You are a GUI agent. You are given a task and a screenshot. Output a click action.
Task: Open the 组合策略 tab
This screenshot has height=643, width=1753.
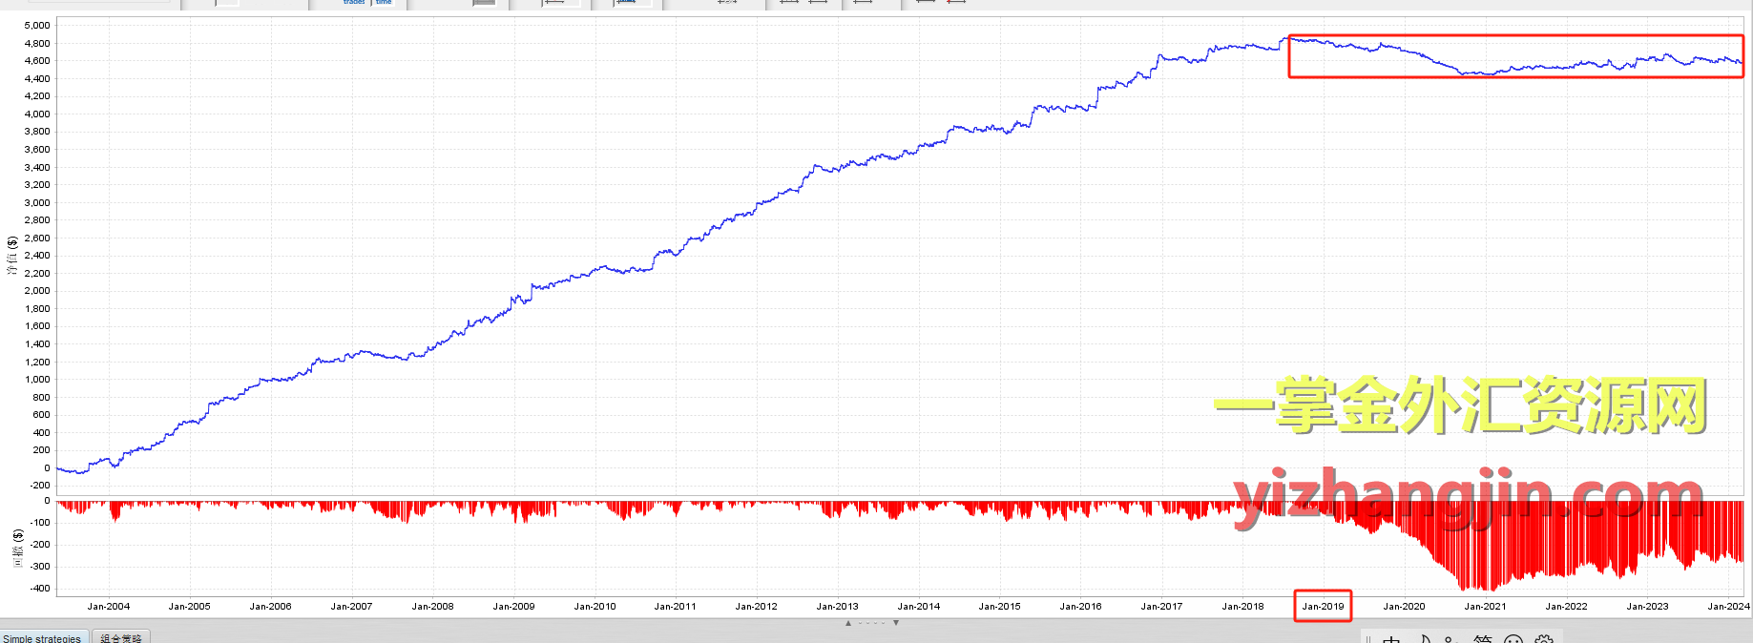coord(121,637)
